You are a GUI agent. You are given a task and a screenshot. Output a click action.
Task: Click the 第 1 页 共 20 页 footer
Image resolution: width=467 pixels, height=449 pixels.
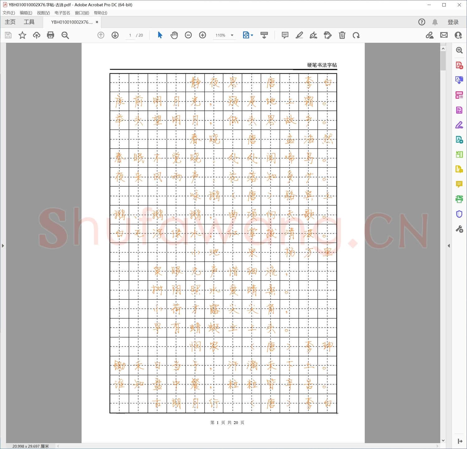(227, 423)
